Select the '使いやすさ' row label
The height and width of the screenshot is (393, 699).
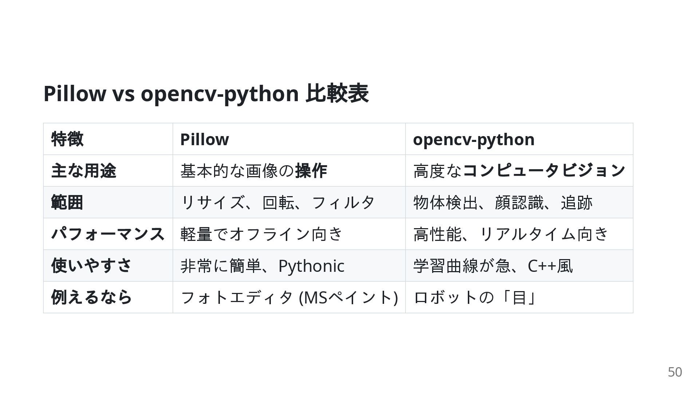point(91,266)
